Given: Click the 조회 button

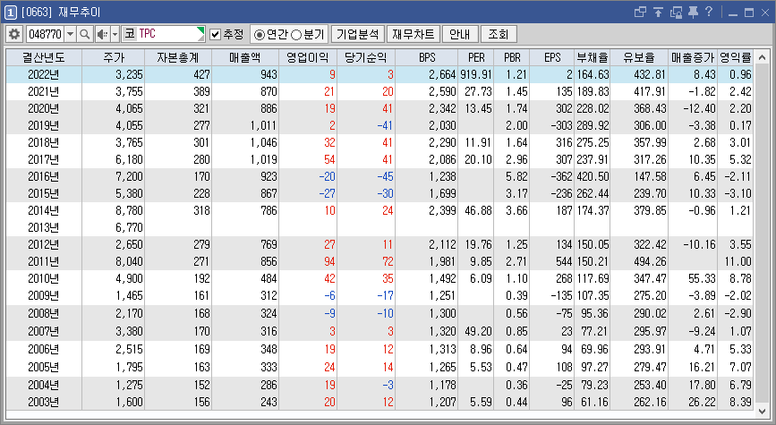Looking at the screenshot, I should 499,34.
